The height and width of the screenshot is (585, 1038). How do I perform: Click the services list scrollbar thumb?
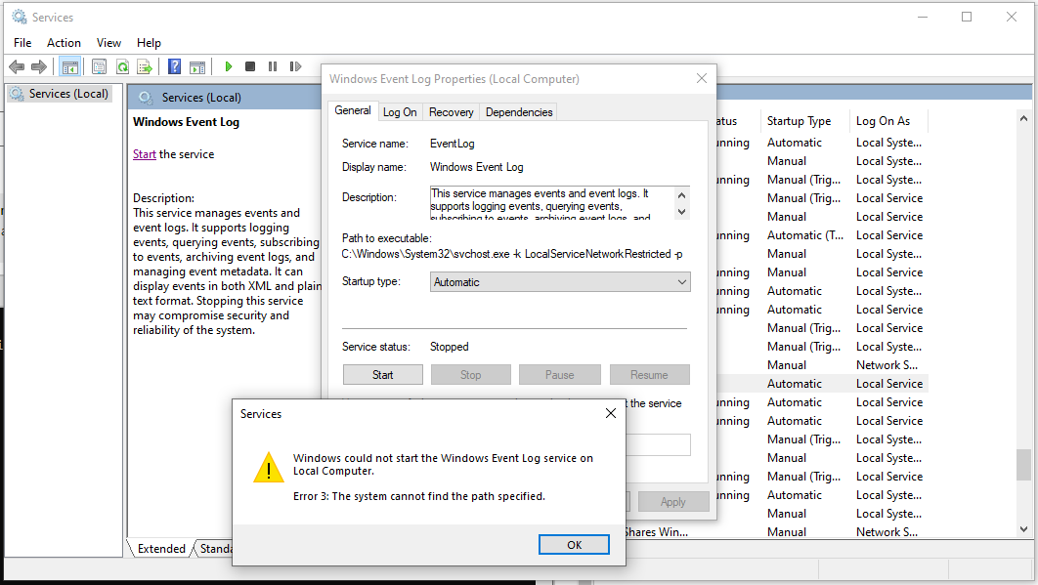tap(1023, 465)
